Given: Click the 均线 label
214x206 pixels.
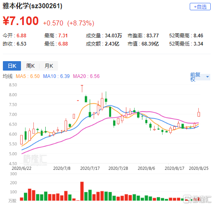Looking at the screenshot, I should (8, 76).
